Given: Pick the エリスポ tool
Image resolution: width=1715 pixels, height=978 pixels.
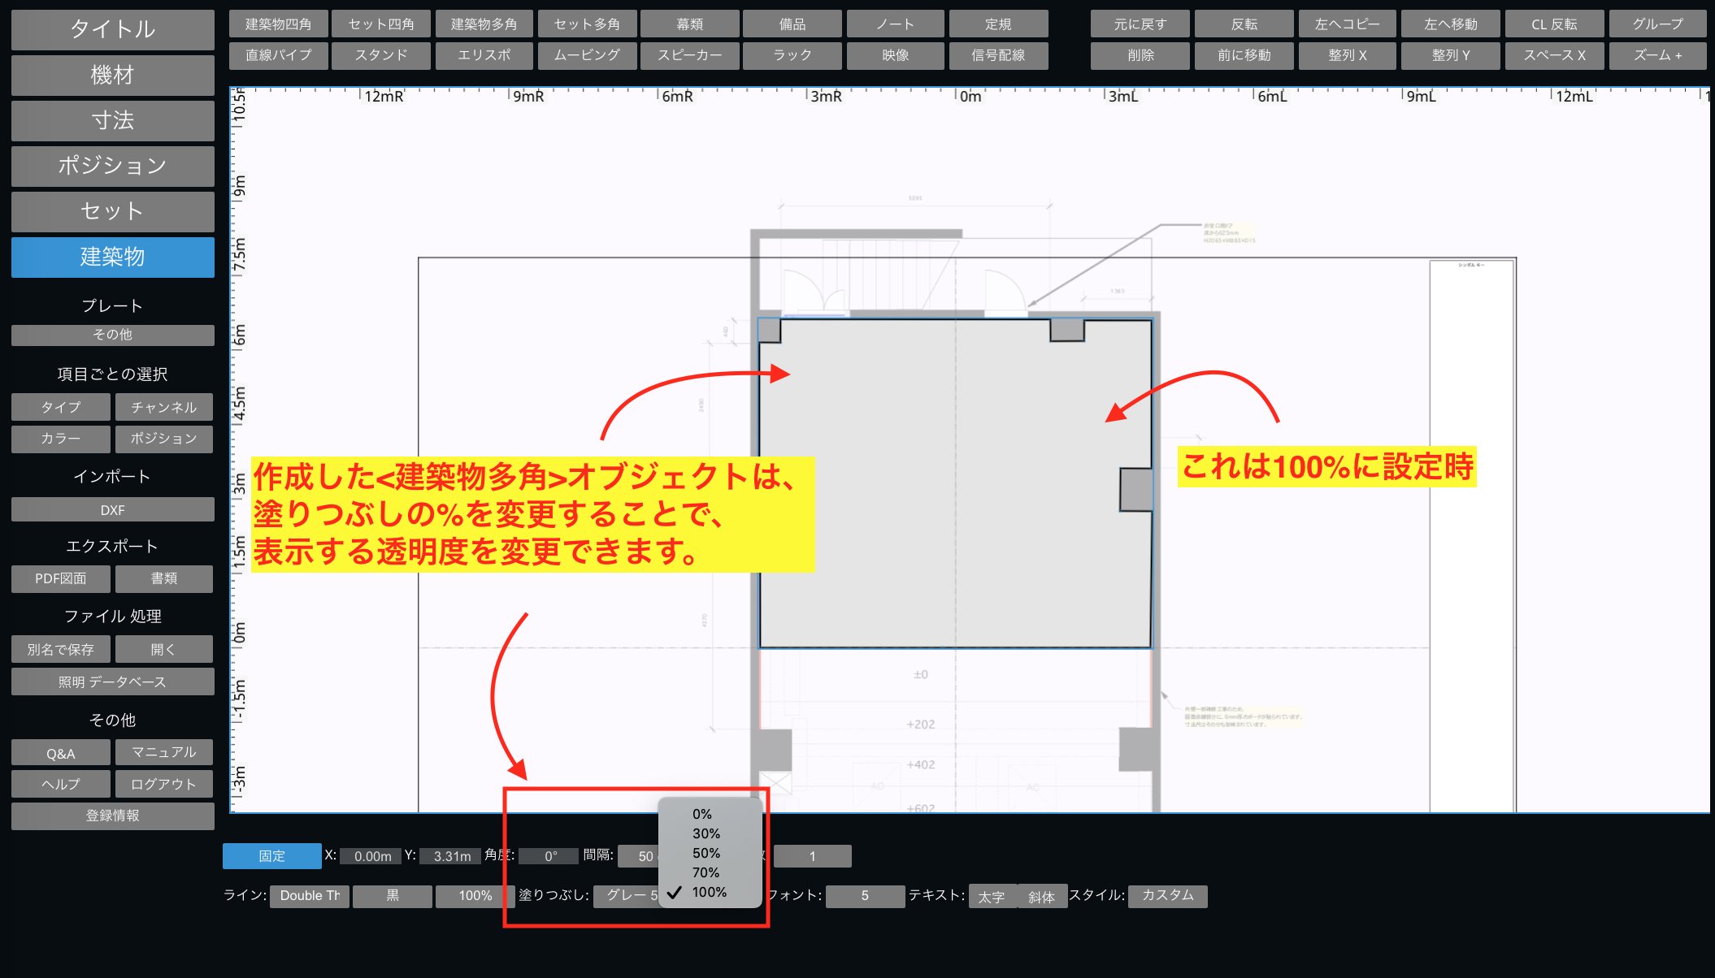Looking at the screenshot, I should pyautogui.click(x=484, y=55).
